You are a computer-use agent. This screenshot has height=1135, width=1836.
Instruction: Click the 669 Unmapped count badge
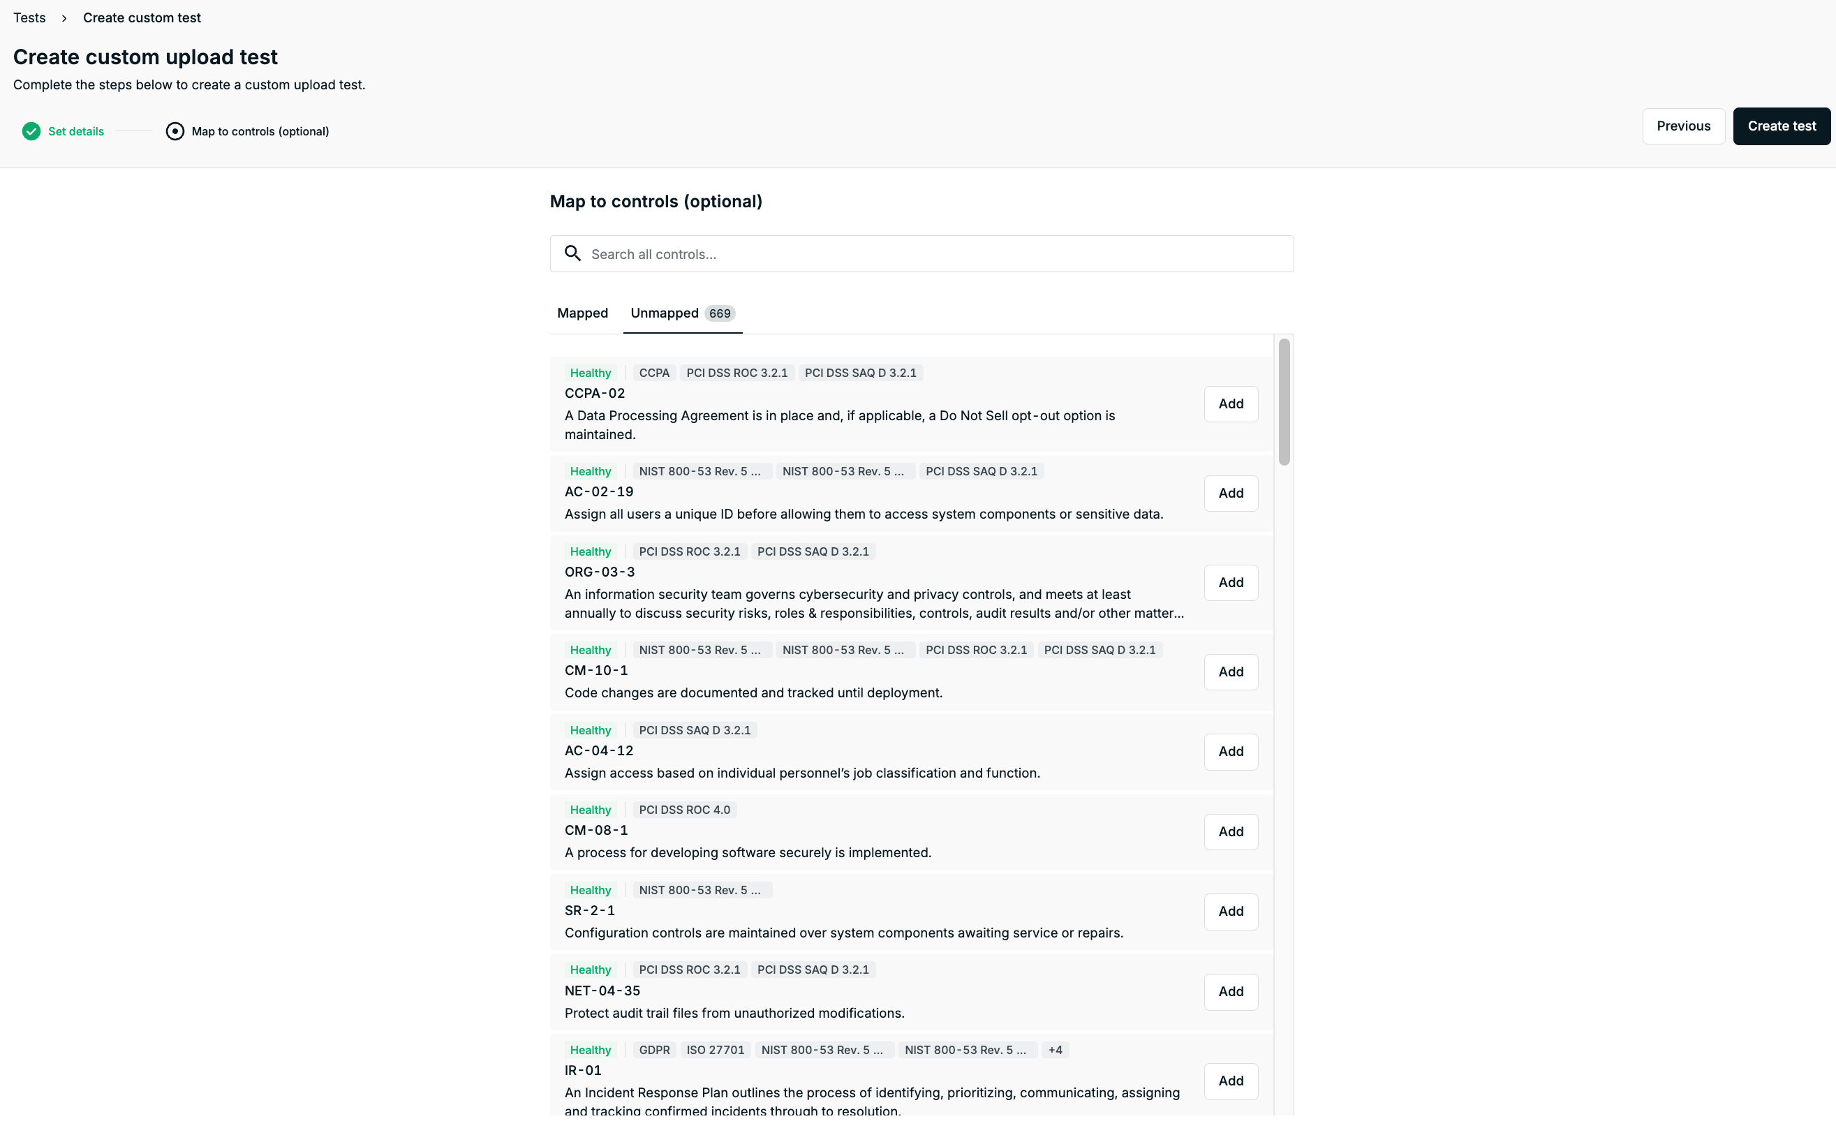click(x=719, y=314)
